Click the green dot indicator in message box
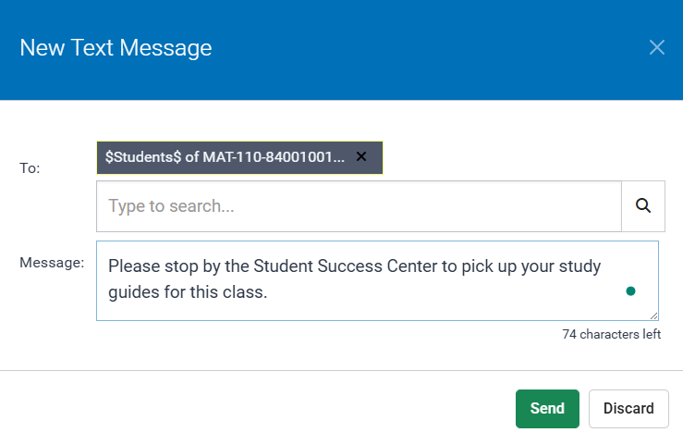 click(630, 290)
